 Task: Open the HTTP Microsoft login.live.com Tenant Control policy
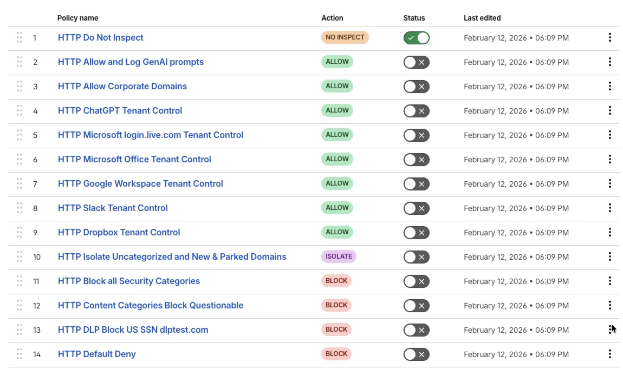click(150, 135)
